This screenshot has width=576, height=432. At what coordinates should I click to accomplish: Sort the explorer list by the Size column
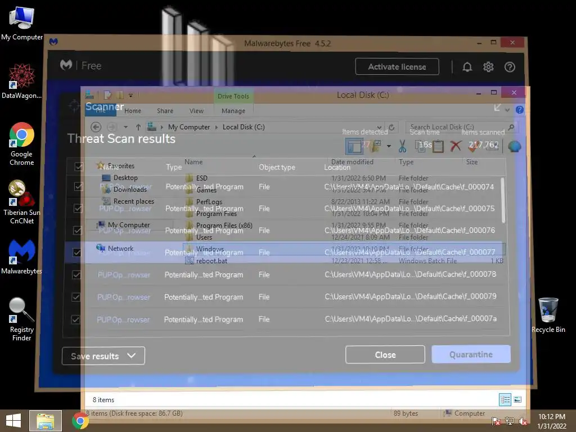[x=472, y=161]
